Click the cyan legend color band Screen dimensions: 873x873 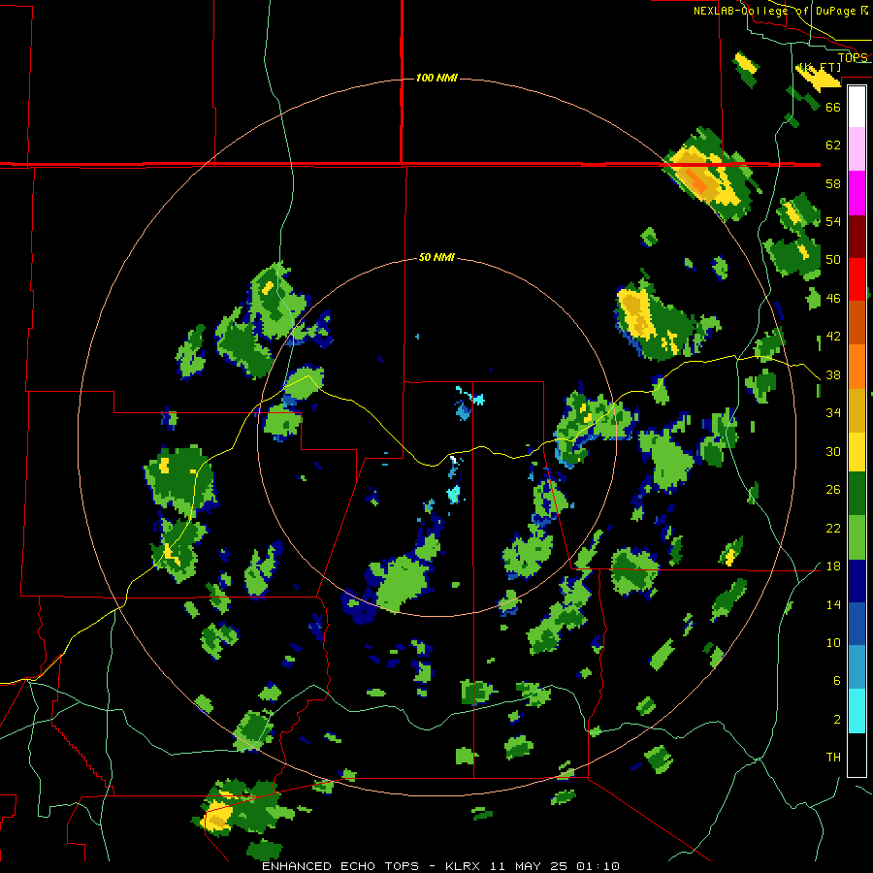(x=857, y=711)
